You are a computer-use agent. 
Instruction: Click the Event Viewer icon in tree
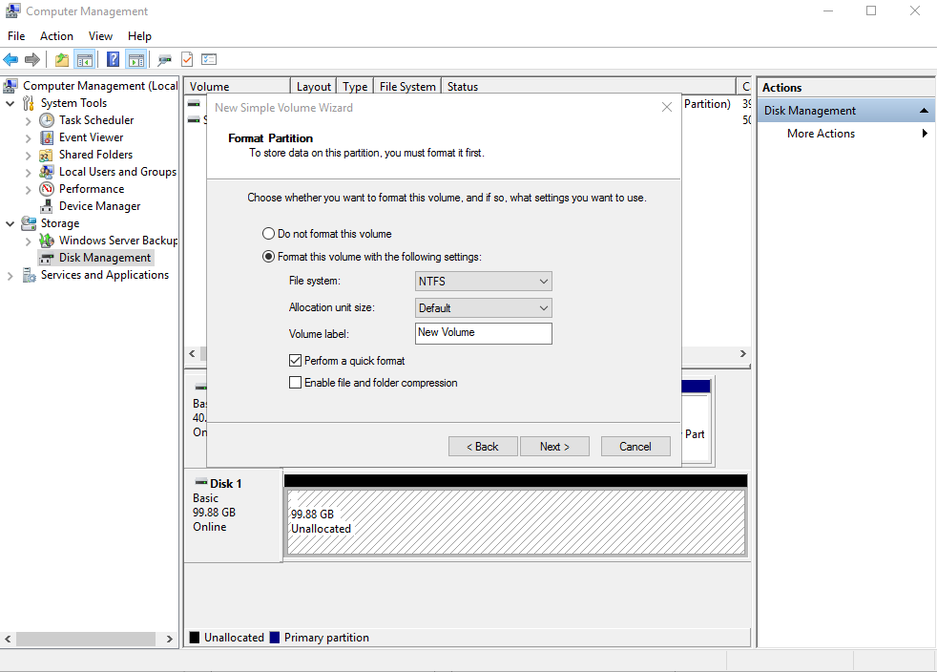pyautogui.click(x=47, y=137)
